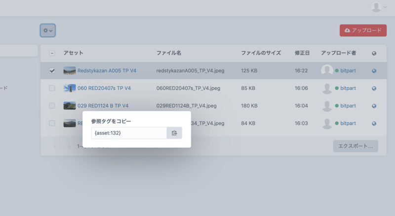
Task: Open the Redstykazan A005 TP V4 asset link
Action: 107,71
